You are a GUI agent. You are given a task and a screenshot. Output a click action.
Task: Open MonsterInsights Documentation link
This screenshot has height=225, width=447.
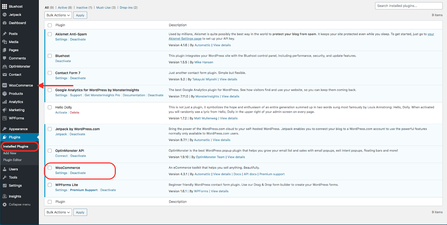click(x=134, y=95)
